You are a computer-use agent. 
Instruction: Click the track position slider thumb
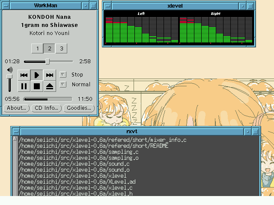(x=48, y=61)
